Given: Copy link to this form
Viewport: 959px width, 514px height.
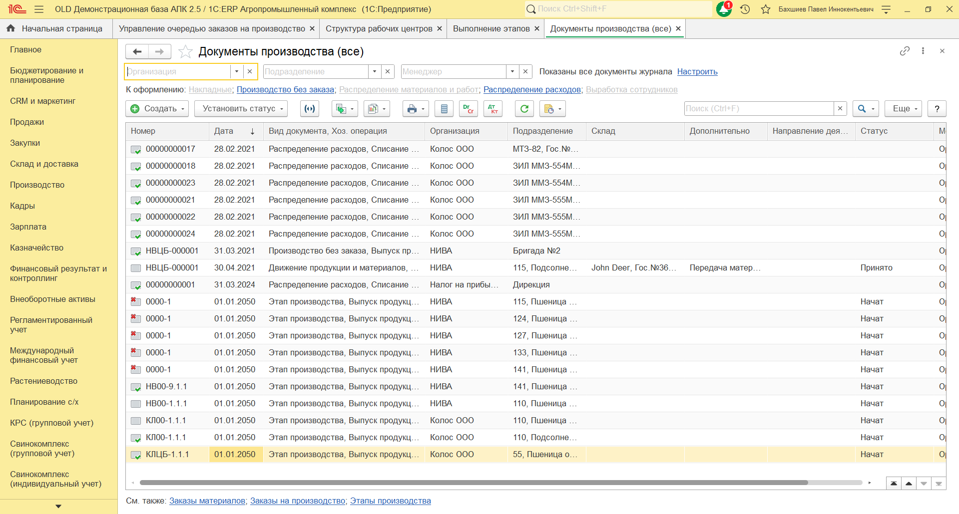Looking at the screenshot, I should pyautogui.click(x=905, y=51).
